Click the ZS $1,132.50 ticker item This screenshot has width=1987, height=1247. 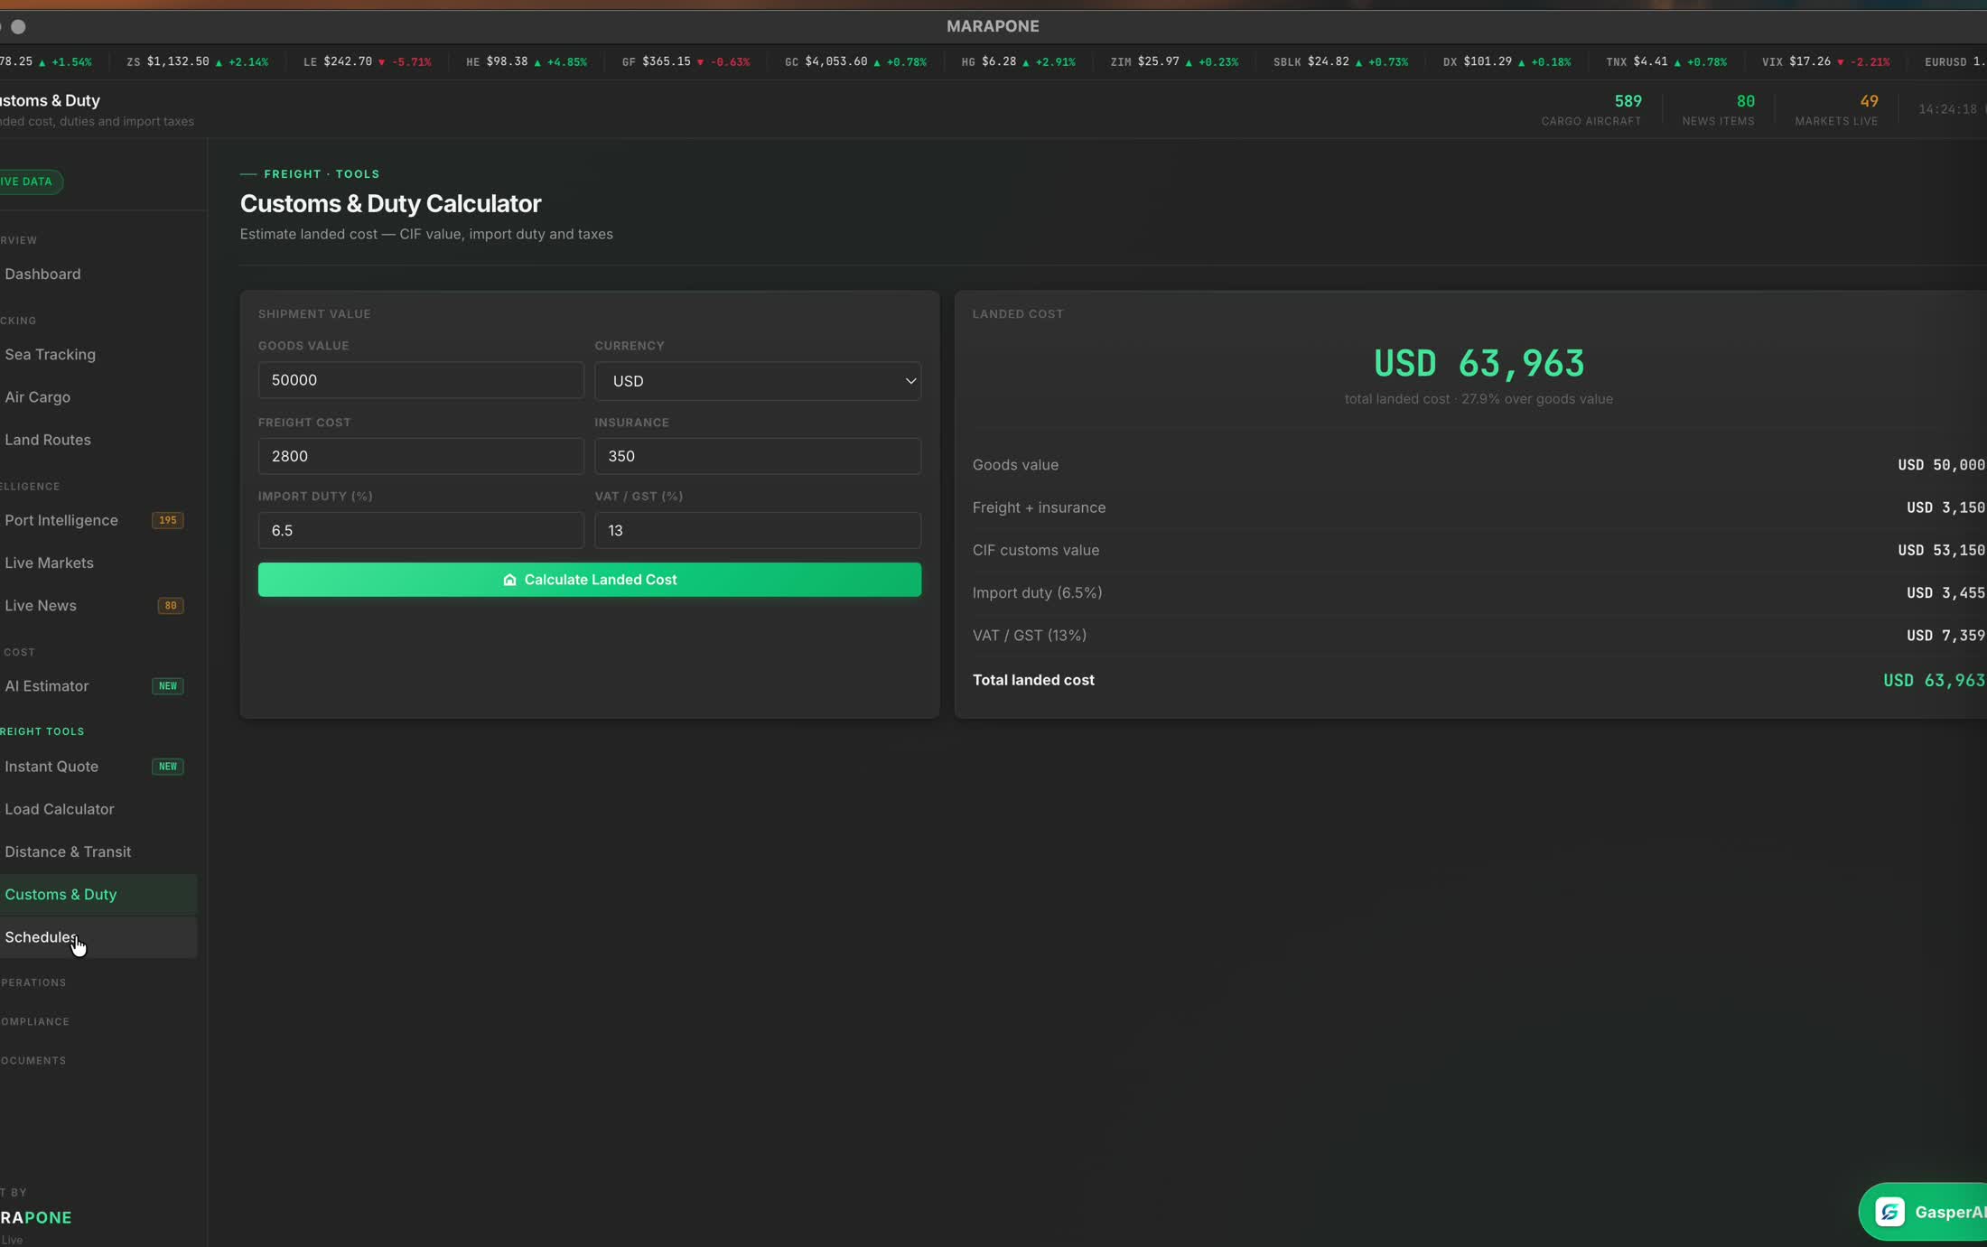pos(197,61)
